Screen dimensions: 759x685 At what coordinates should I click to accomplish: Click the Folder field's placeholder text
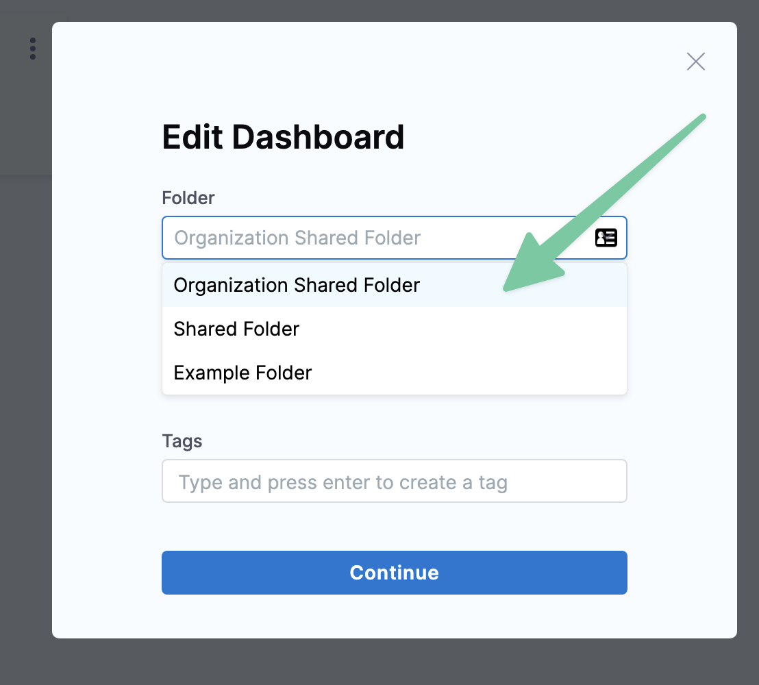coord(297,238)
